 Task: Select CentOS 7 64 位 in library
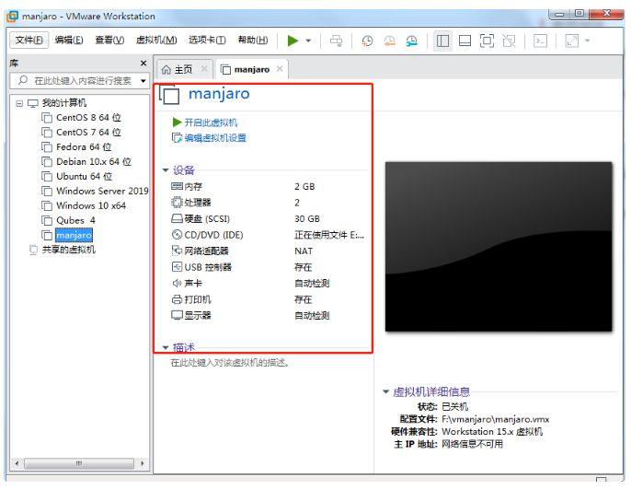(x=81, y=133)
